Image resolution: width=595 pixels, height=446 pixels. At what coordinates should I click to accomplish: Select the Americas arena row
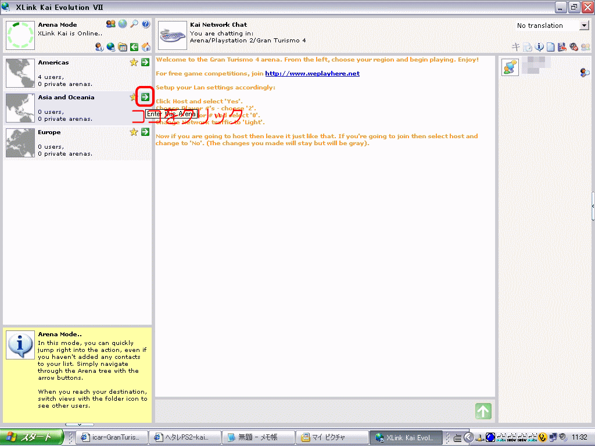point(77,73)
